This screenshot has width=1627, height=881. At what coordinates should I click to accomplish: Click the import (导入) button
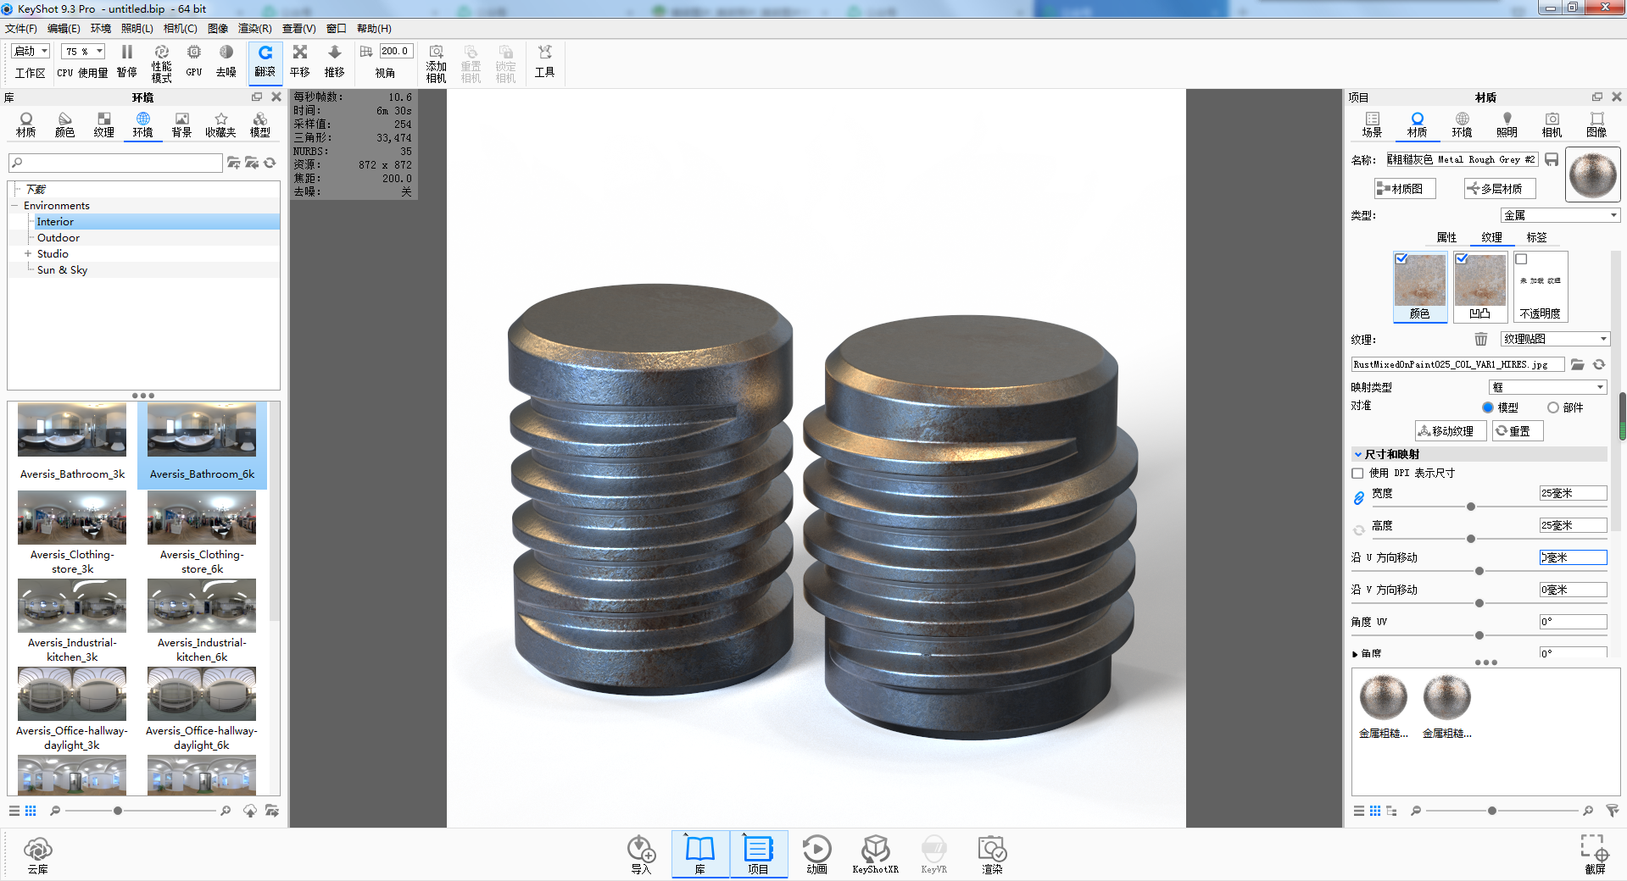[x=641, y=855]
